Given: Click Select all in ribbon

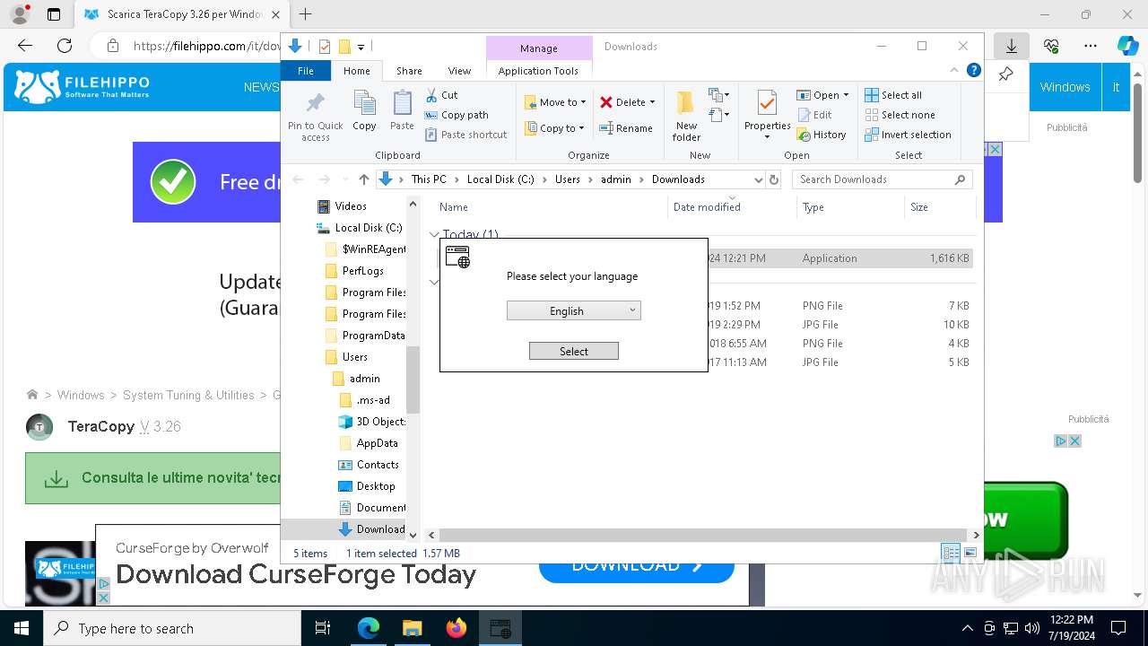Looking at the screenshot, I should (x=893, y=95).
